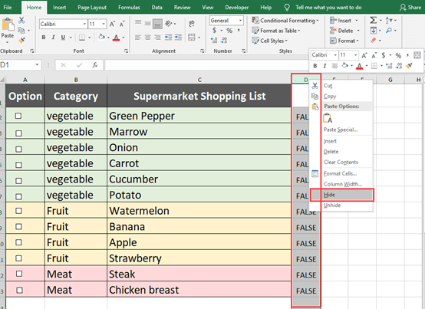Viewport: 425px width, 309px height.
Task: Open Conditional Formatting dropdown
Action: [x=285, y=20]
